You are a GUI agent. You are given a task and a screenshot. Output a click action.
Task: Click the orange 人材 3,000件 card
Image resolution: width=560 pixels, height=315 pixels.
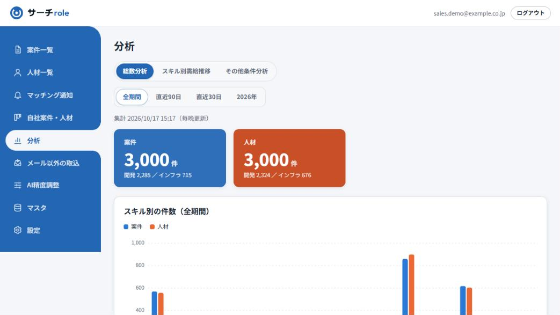tap(289, 158)
